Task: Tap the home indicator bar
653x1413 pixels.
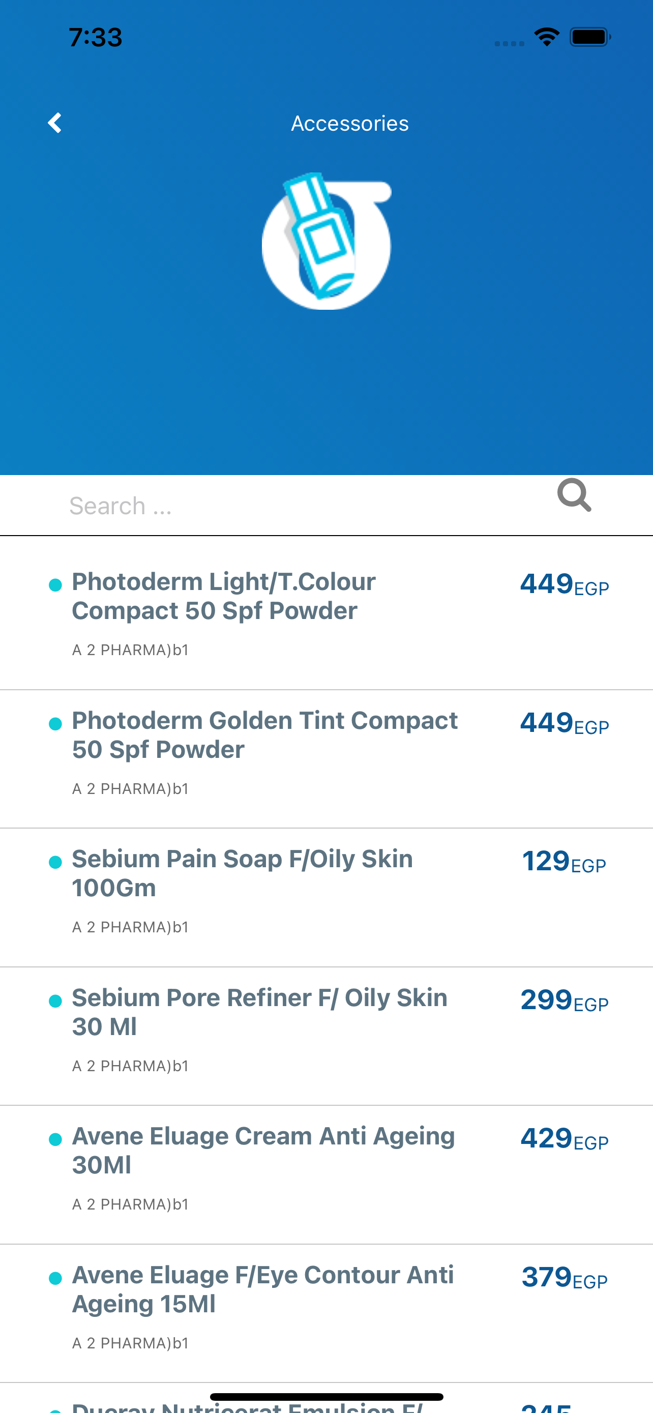Action: point(326,1397)
